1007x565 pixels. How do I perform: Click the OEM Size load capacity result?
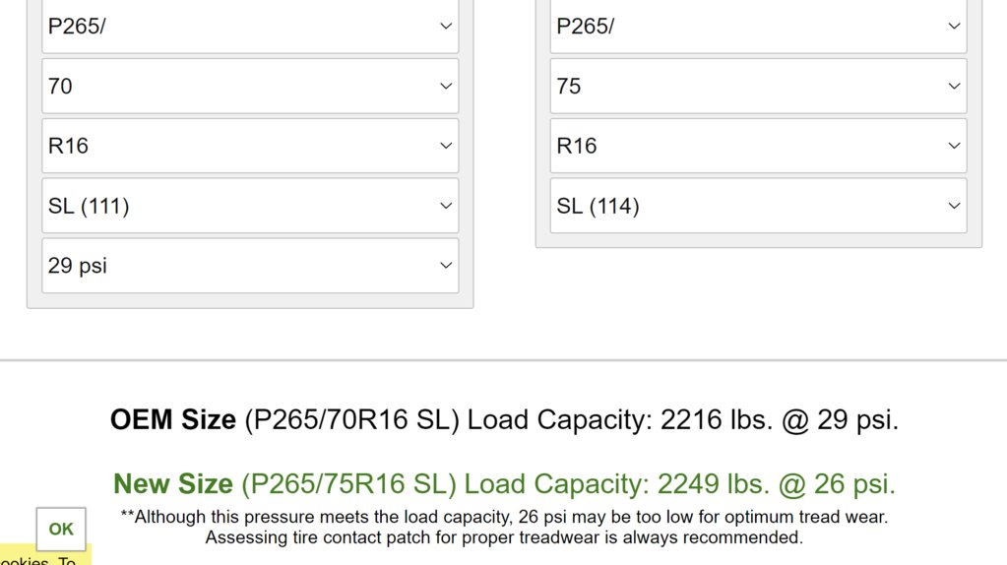(504, 420)
